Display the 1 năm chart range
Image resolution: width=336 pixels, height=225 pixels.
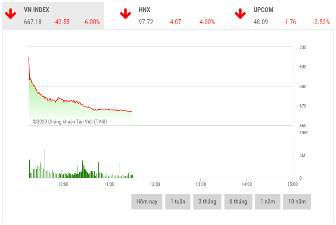point(267,201)
